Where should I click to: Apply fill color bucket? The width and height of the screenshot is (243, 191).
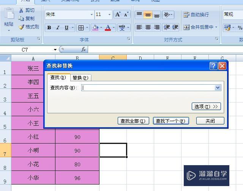tap(95, 28)
